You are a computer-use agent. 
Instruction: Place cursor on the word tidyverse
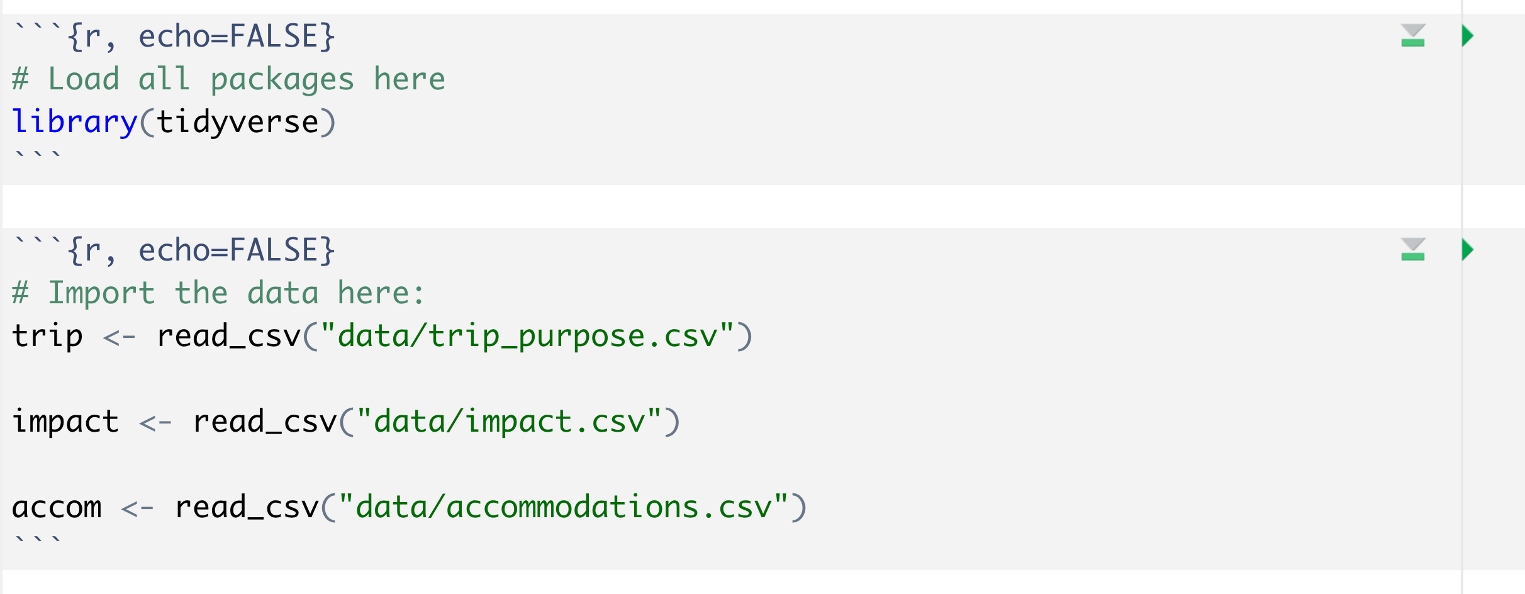[x=238, y=122]
